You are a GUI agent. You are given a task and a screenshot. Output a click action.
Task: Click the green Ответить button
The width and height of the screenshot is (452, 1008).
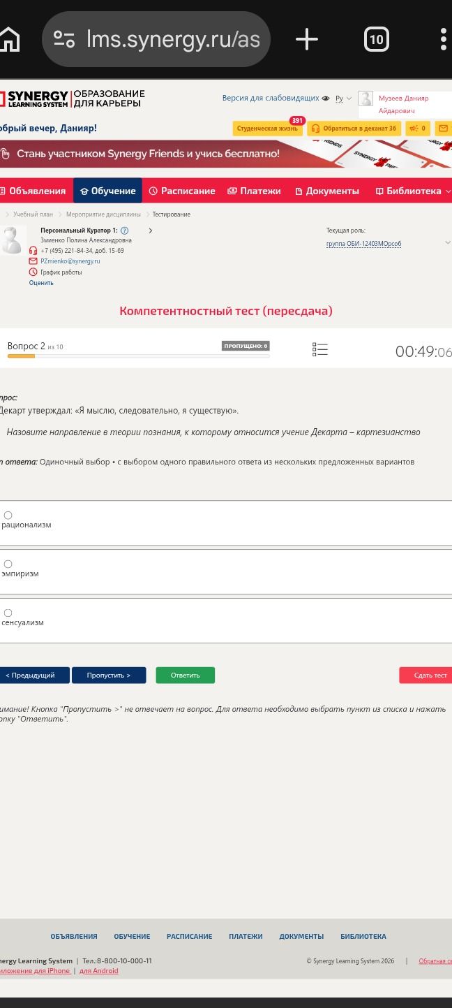click(185, 675)
